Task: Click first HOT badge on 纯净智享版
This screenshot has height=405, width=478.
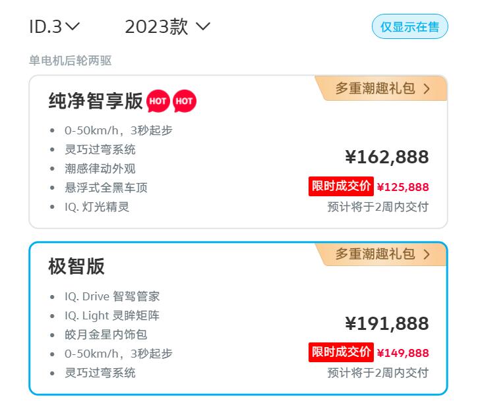Action: [x=158, y=101]
